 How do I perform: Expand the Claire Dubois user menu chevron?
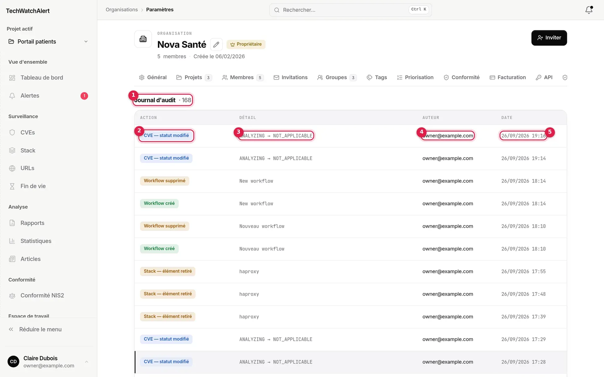[87, 362]
